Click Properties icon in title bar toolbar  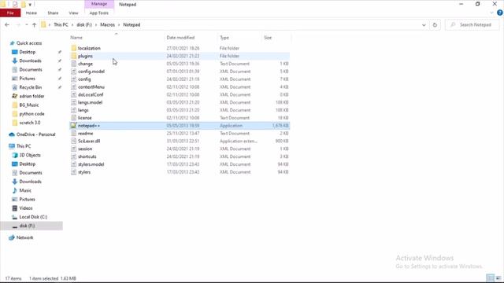(x=15, y=4)
